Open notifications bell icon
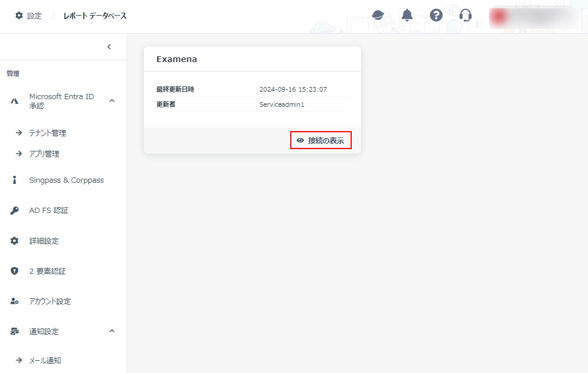The image size is (588, 373). [x=407, y=15]
